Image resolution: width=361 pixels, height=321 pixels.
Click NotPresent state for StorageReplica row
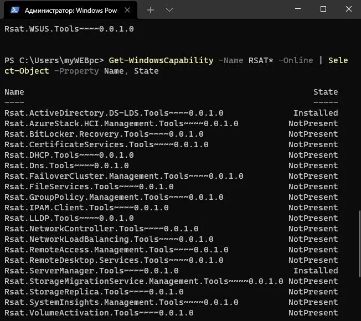tap(313, 292)
